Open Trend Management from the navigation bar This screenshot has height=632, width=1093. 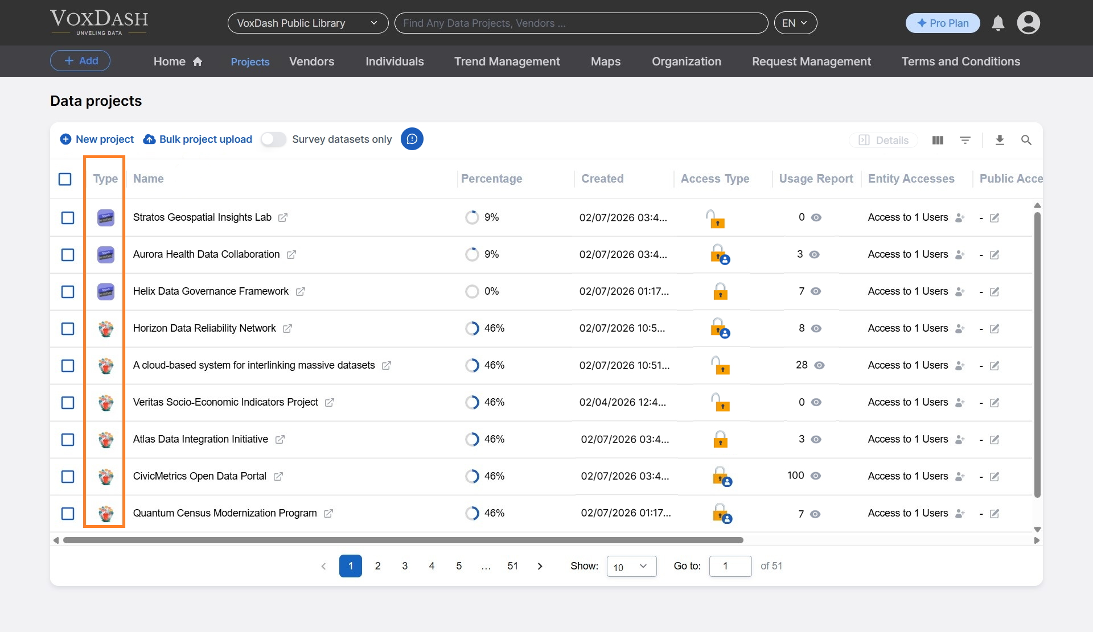click(507, 61)
